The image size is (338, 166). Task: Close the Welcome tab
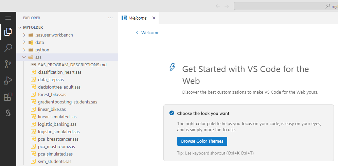click(154, 18)
